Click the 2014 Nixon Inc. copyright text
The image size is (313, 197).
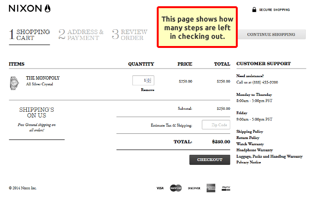(23, 188)
